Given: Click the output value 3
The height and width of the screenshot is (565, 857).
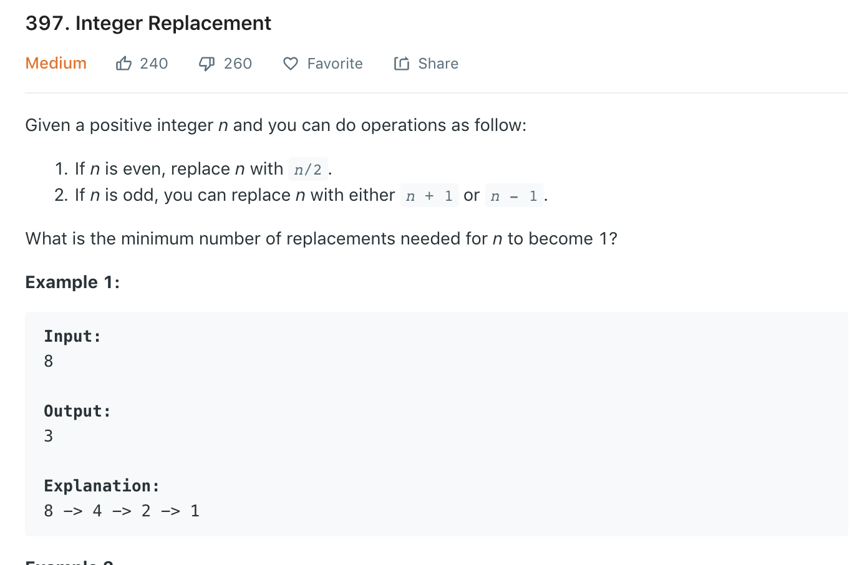Looking at the screenshot, I should (49, 436).
